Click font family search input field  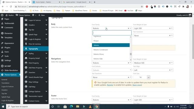(112, 33)
